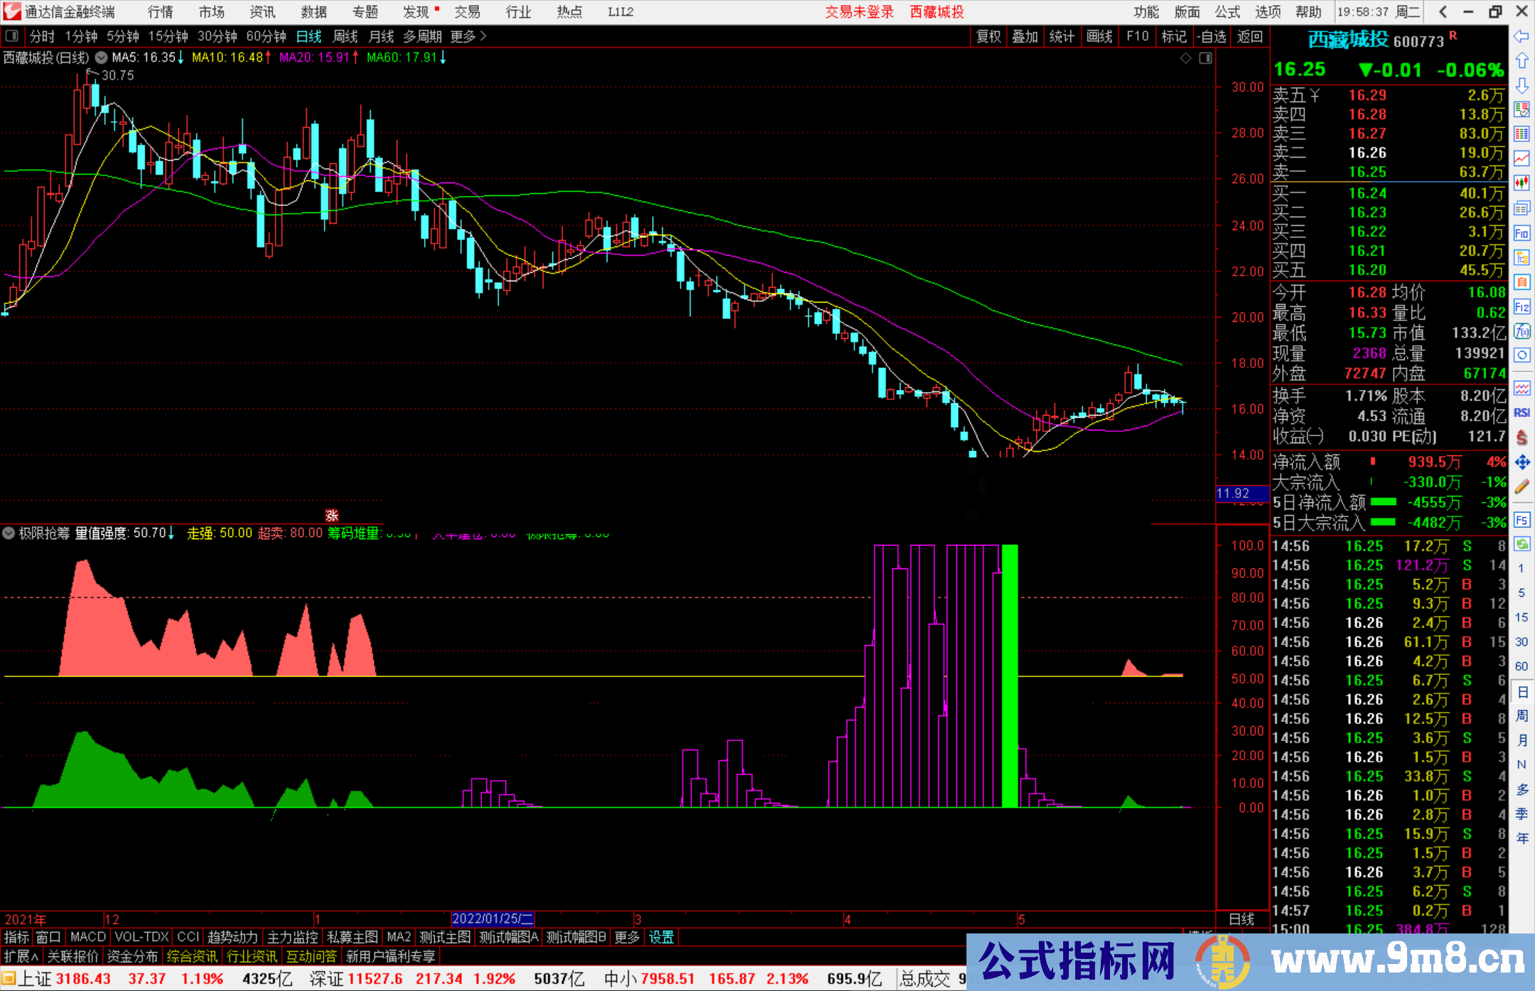Click the 交易未登录 link
Viewport: 1535px width, 991px height.
click(859, 12)
